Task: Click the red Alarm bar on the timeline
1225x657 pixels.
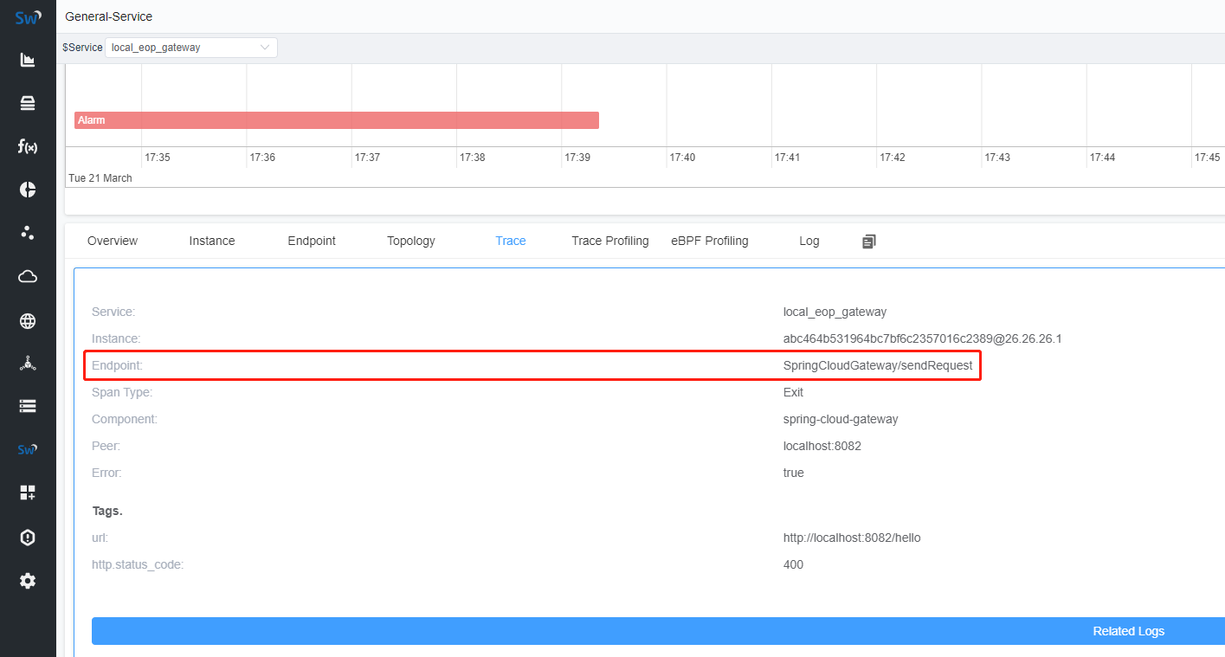Action: (x=338, y=119)
